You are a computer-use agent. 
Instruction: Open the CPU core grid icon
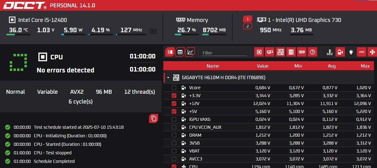[x=153, y=31]
